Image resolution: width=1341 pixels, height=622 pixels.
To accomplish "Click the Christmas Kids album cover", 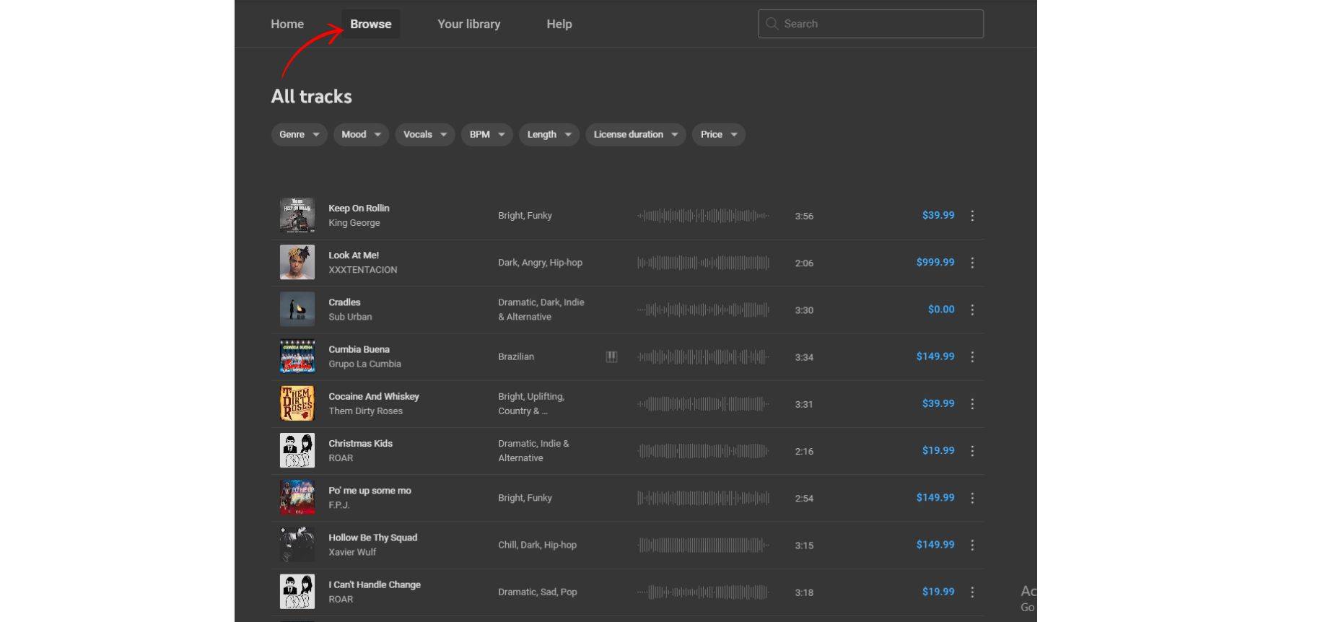I will tap(297, 450).
